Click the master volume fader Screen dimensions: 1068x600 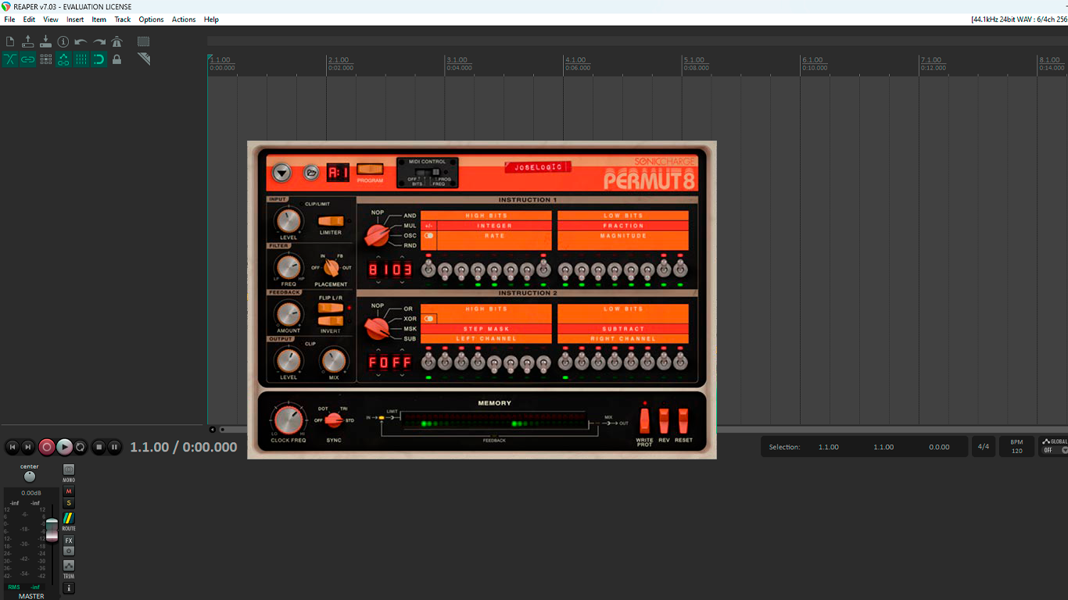point(52,529)
